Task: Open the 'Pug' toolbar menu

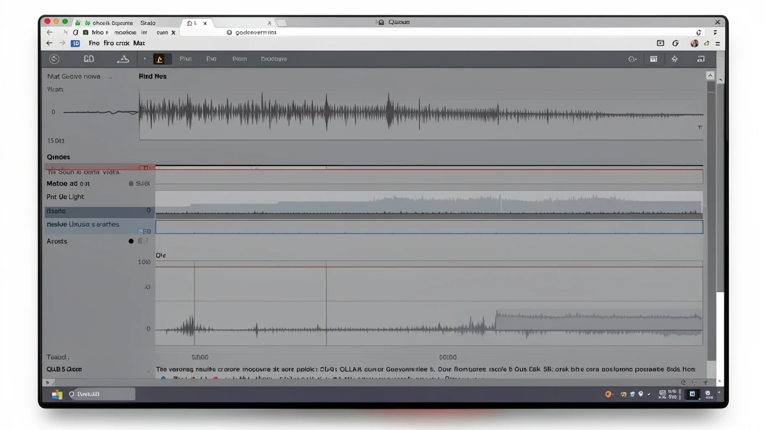Action: (211, 59)
